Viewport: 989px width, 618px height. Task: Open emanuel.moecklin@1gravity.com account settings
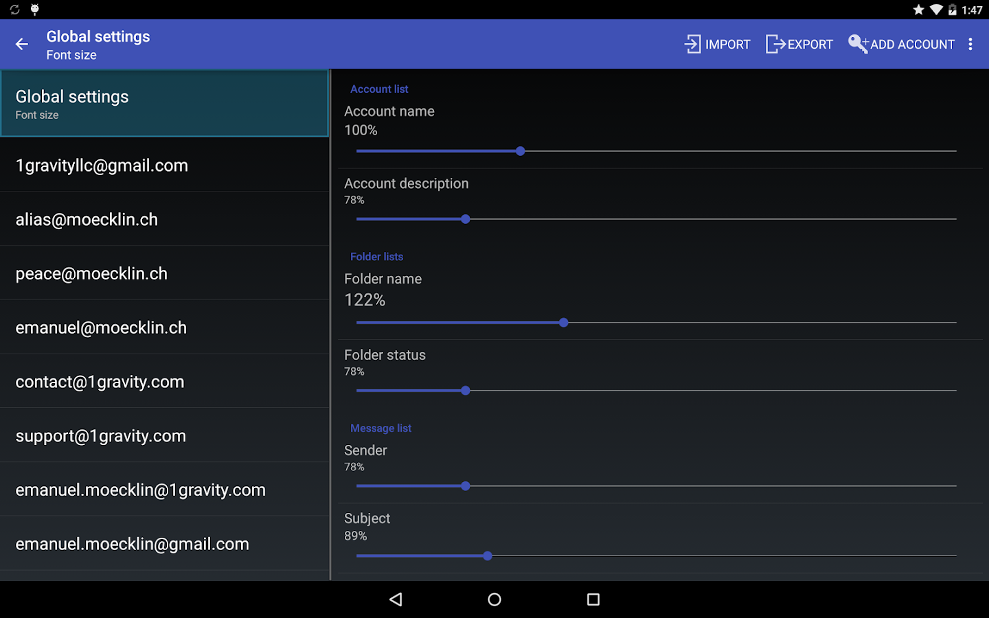[165, 490]
